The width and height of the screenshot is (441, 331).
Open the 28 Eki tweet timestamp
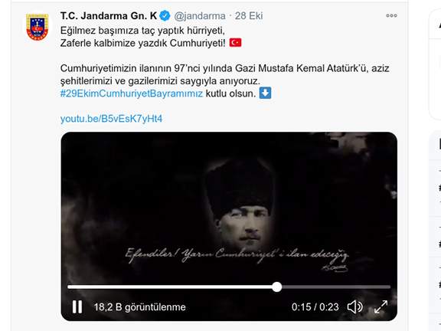pos(249,16)
